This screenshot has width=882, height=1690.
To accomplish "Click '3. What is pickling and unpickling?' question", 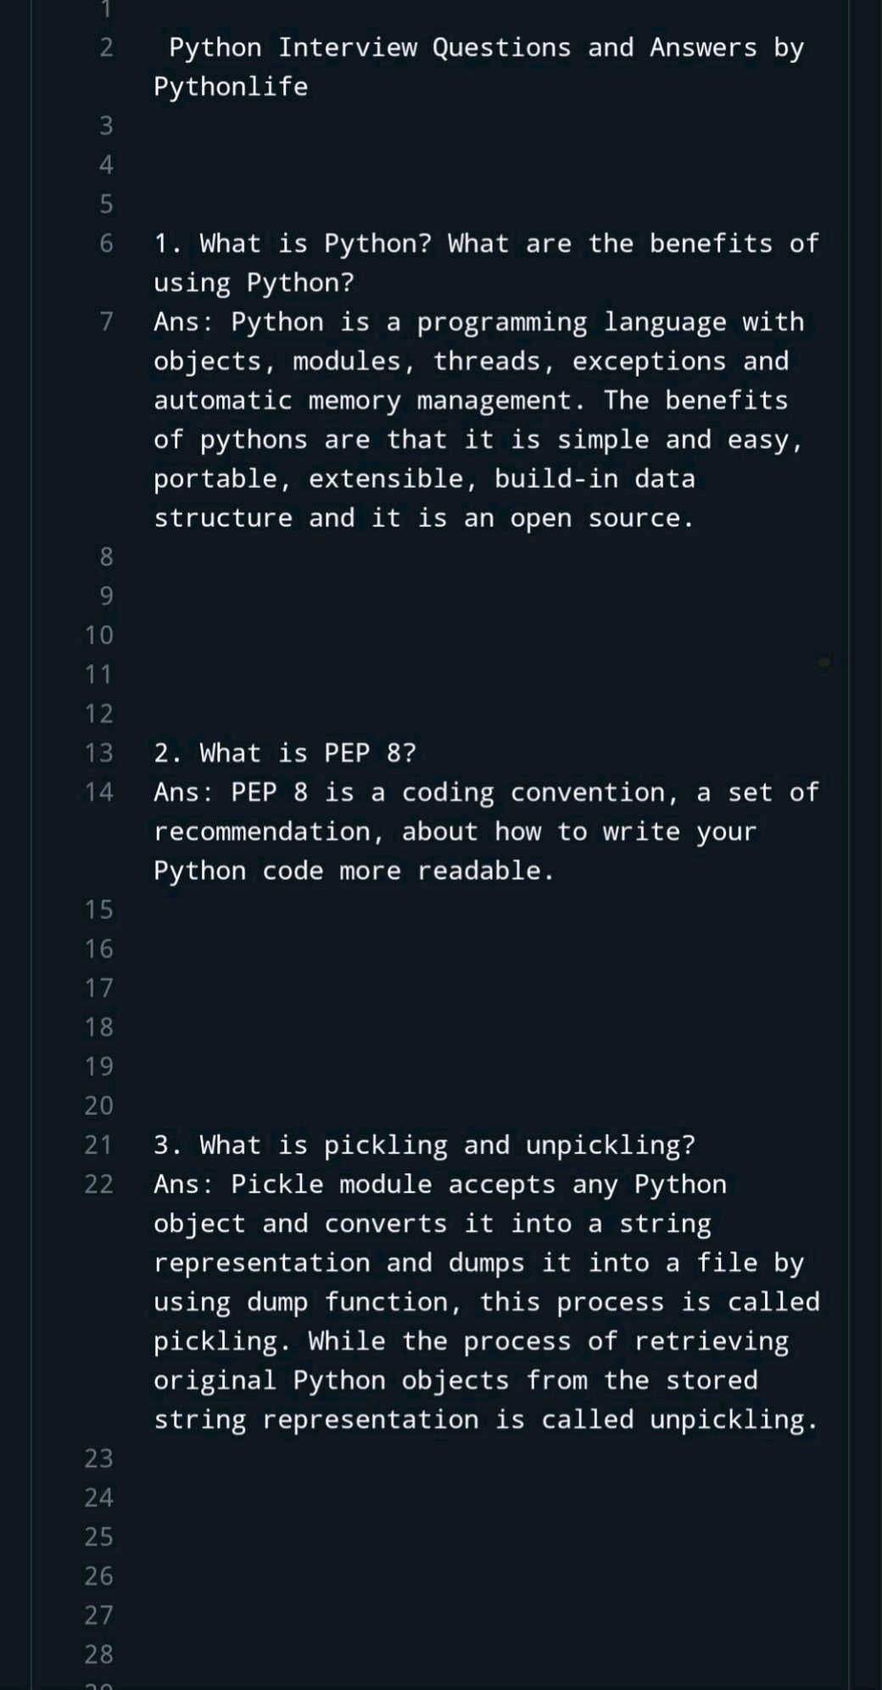I will tap(424, 1144).
